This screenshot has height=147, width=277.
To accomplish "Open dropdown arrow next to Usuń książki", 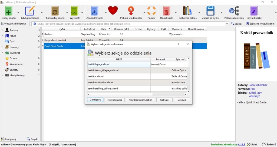I will click(x=176, y=13).
